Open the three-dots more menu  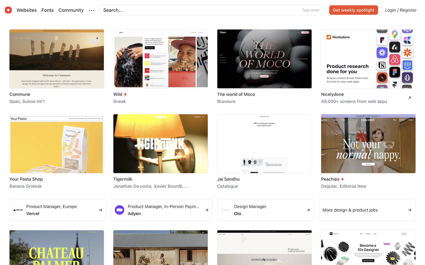pos(92,10)
